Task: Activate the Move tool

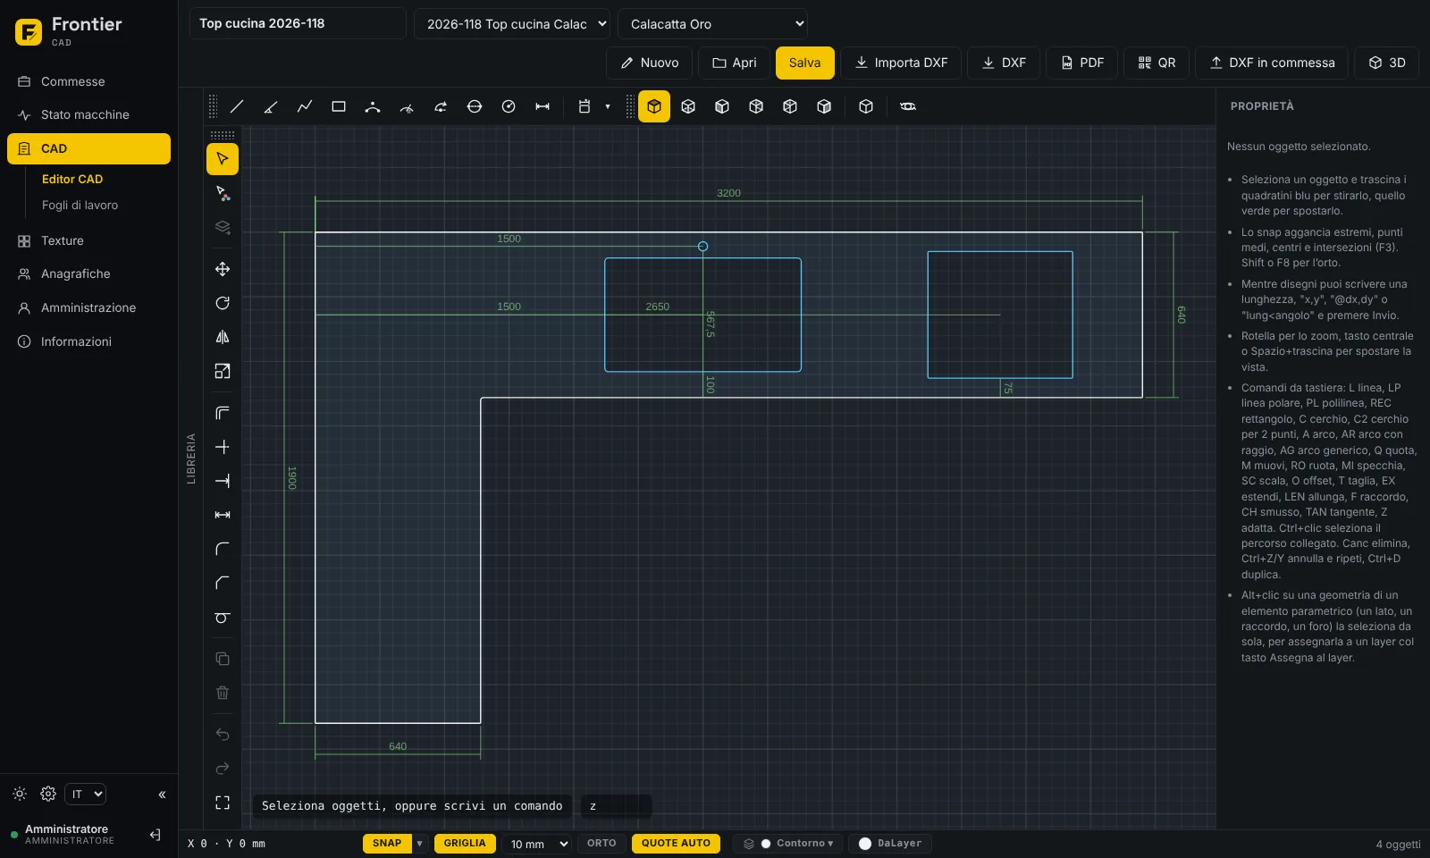Action: pos(223,269)
